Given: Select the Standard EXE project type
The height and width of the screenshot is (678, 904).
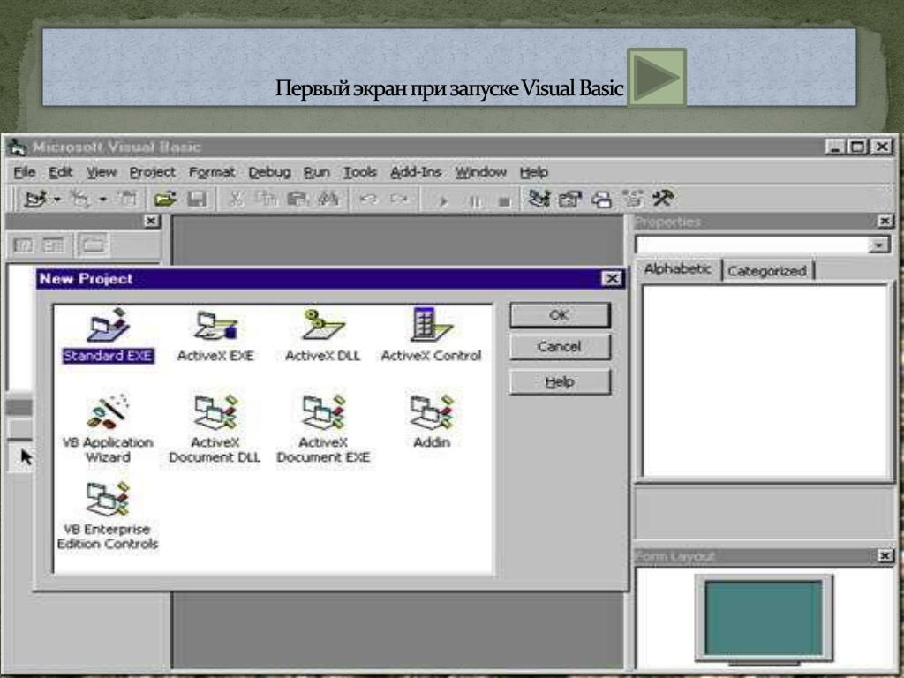Looking at the screenshot, I should pos(108,336).
